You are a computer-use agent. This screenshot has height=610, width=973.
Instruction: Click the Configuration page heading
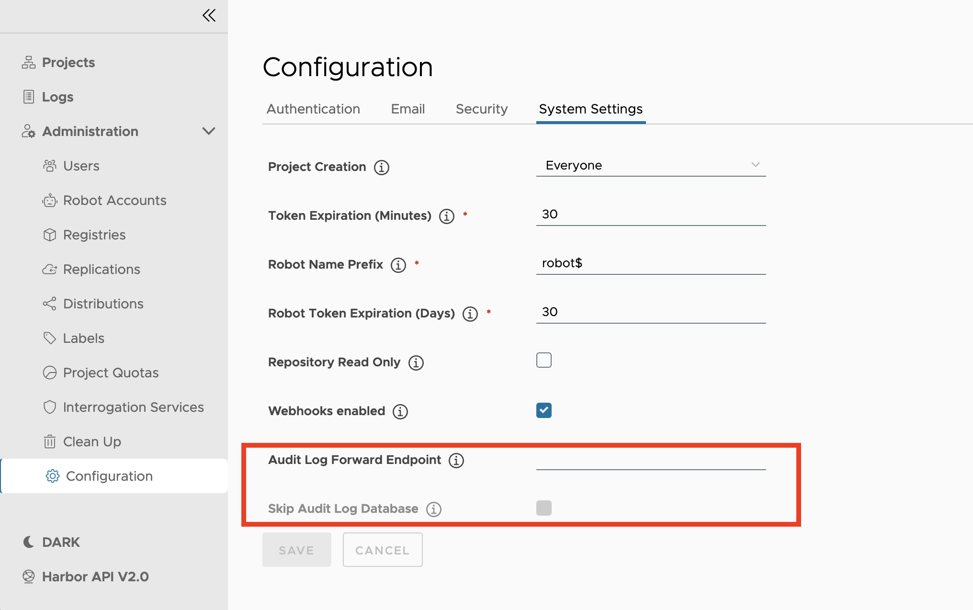pos(348,67)
